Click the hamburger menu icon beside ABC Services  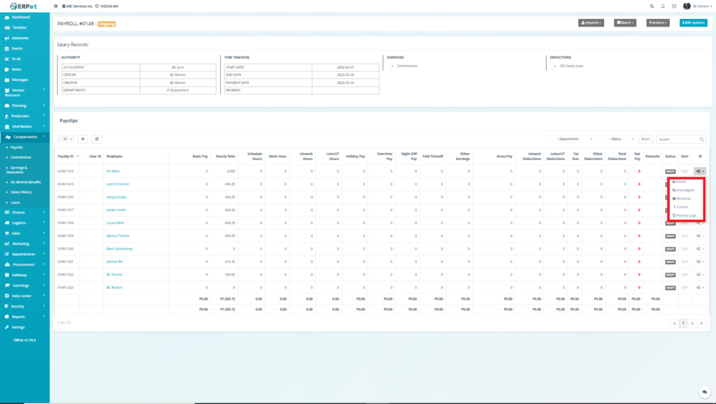57,6
